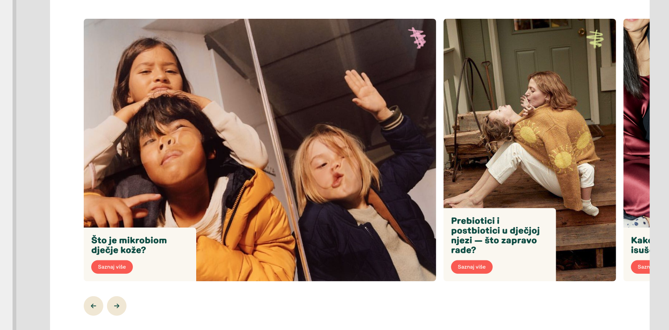Image resolution: width=669 pixels, height=330 pixels.
Task: Click the pink scribble decoration icon
Action: tap(417, 37)
